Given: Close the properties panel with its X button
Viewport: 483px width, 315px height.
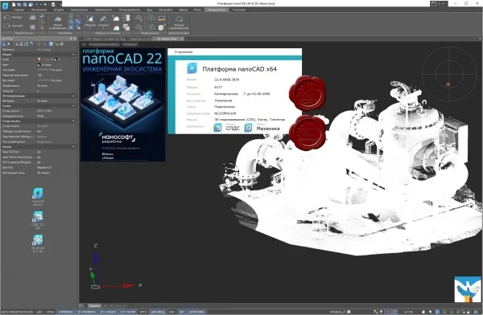Looking at the screenshot, I should click(x=75, y=39).
